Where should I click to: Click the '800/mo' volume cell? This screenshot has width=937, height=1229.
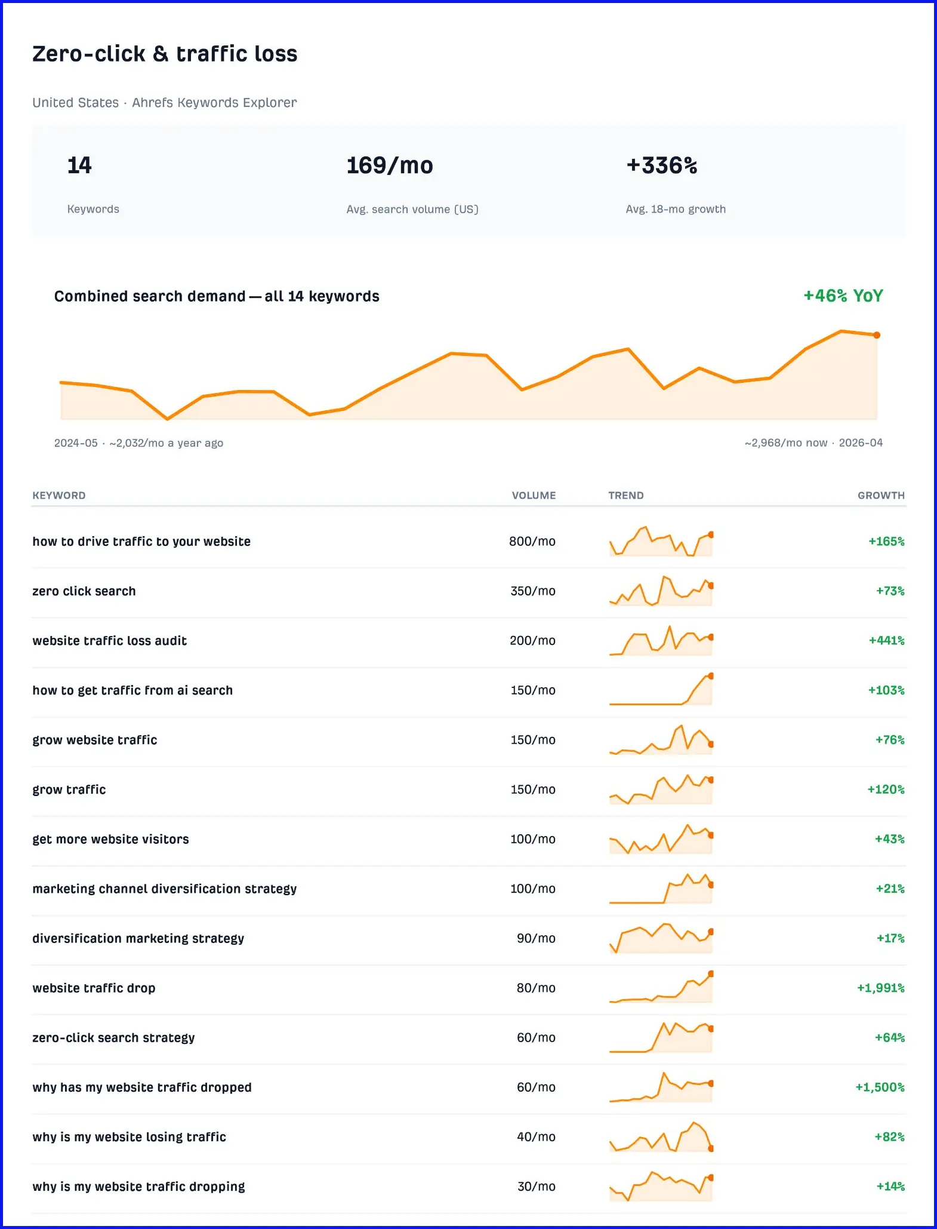click(x=532, y=542)
